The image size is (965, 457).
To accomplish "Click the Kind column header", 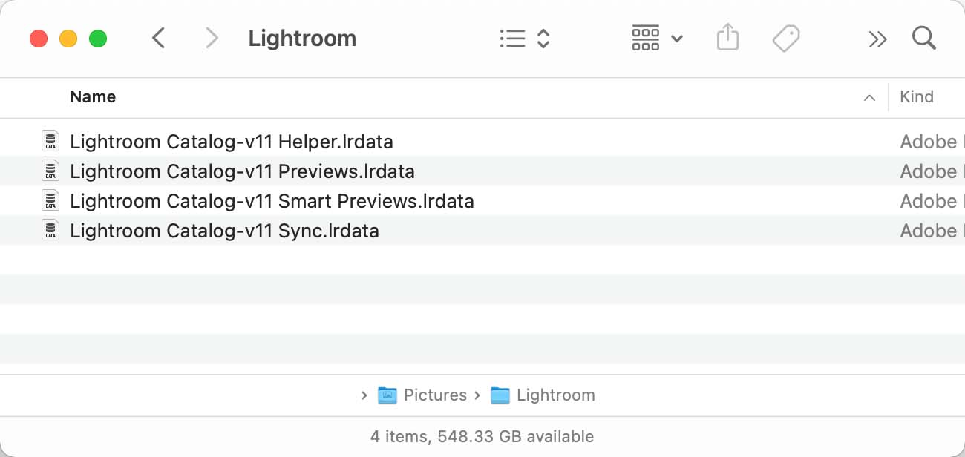I will click(916, 97).
